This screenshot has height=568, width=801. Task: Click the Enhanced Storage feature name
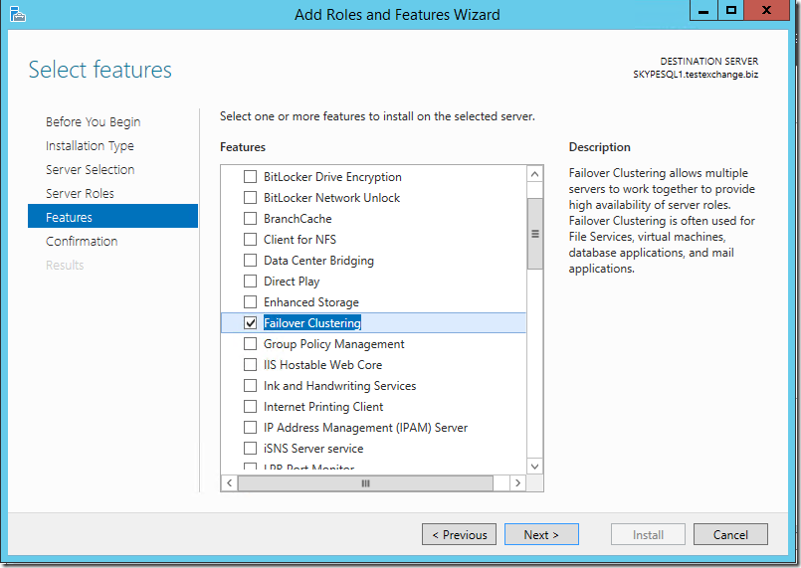point(311,302)
